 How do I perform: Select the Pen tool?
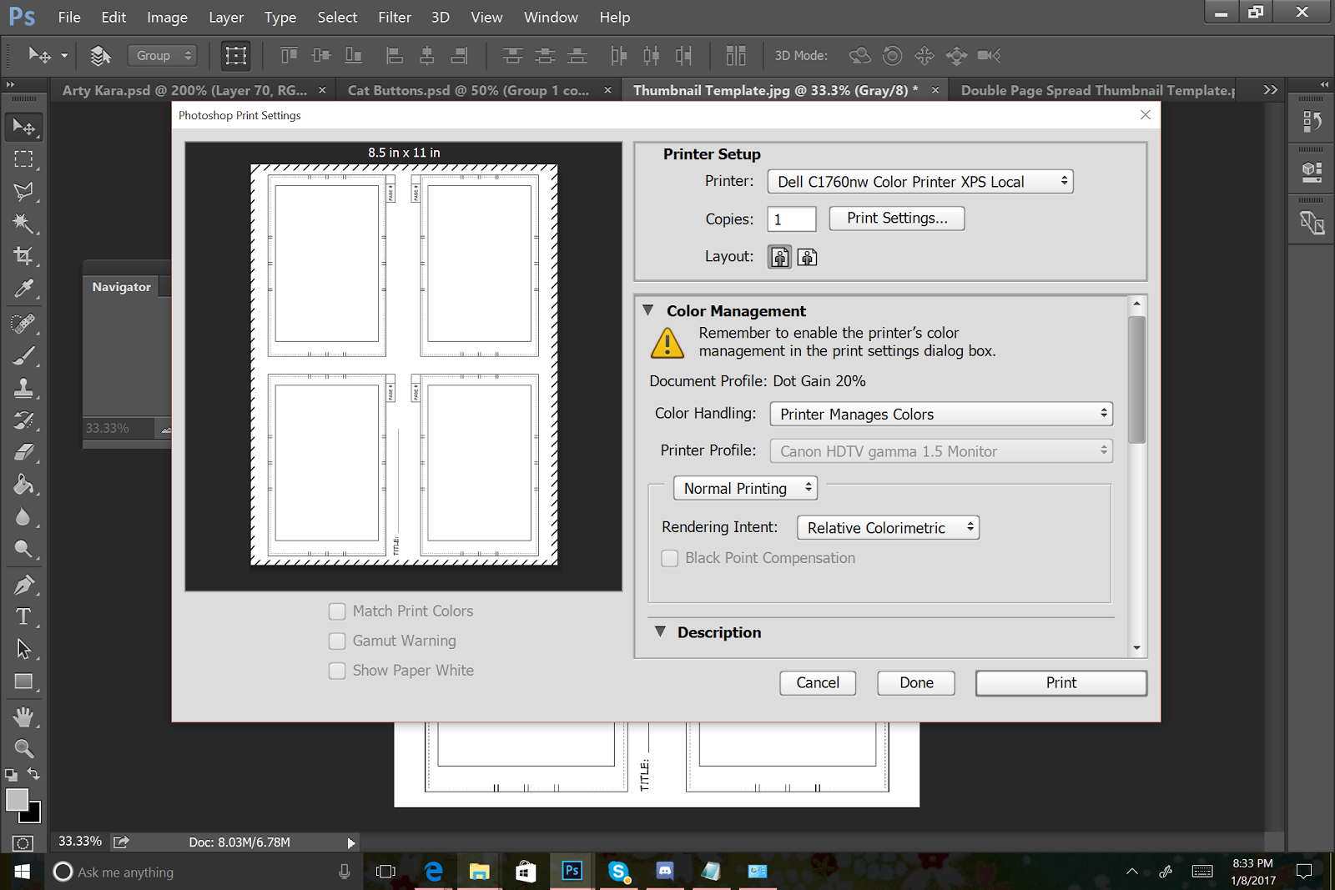23,584
